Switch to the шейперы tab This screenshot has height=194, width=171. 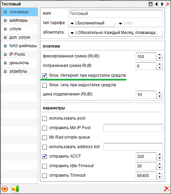(x=19, y=20)
